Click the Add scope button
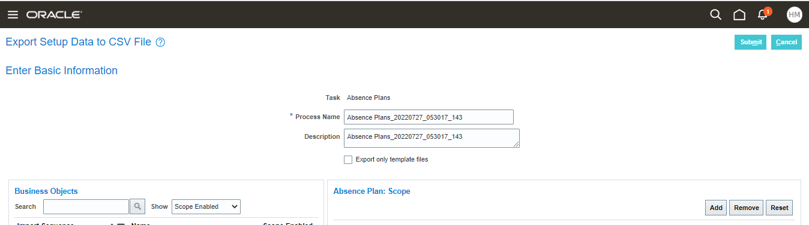Image resolution: width=809 pixels, height=225 pixels. click(716, 208)
